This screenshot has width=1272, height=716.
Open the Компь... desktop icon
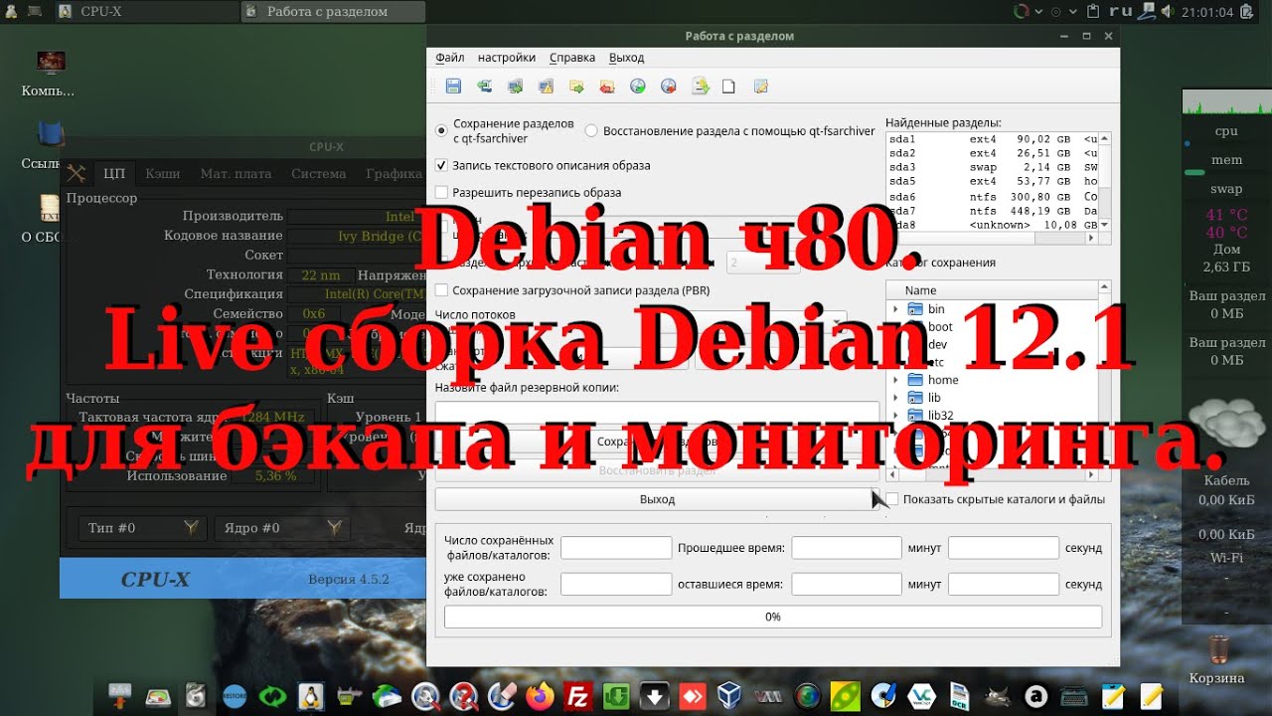(49, 74)
